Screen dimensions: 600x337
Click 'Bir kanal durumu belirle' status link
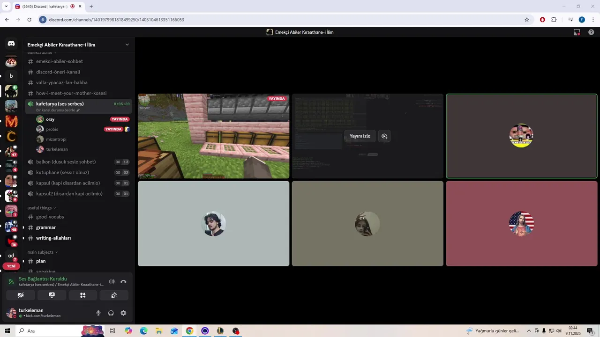pos(58,110)
